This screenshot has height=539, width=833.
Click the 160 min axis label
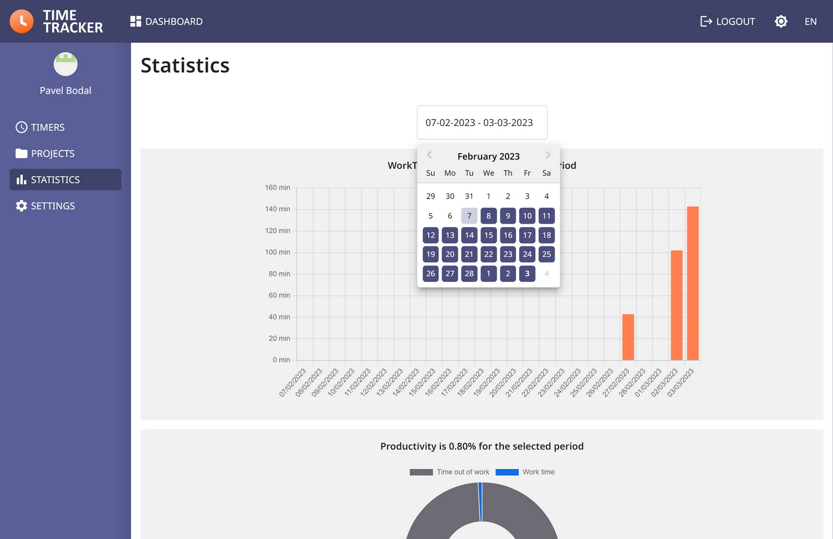pos(278,188)
